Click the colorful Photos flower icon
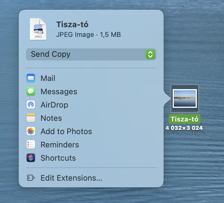 31,131
